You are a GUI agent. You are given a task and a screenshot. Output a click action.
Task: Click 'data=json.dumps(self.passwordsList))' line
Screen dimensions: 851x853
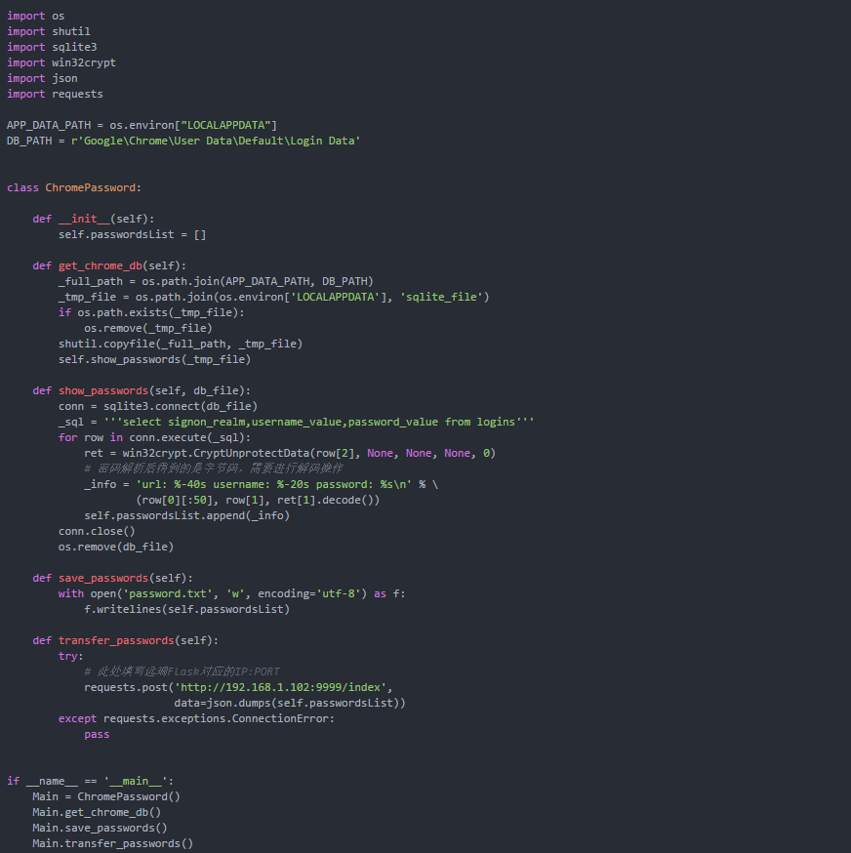290,704
